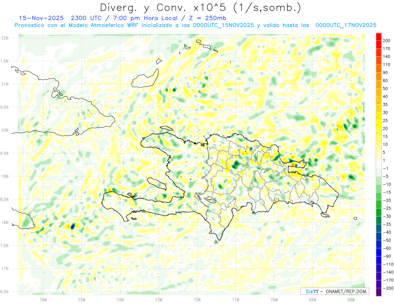Image resolution: width=394 pixels, height=304 pixels.
Task: Click the bottom purple swatch of the color bar
Action: (379, 292)
